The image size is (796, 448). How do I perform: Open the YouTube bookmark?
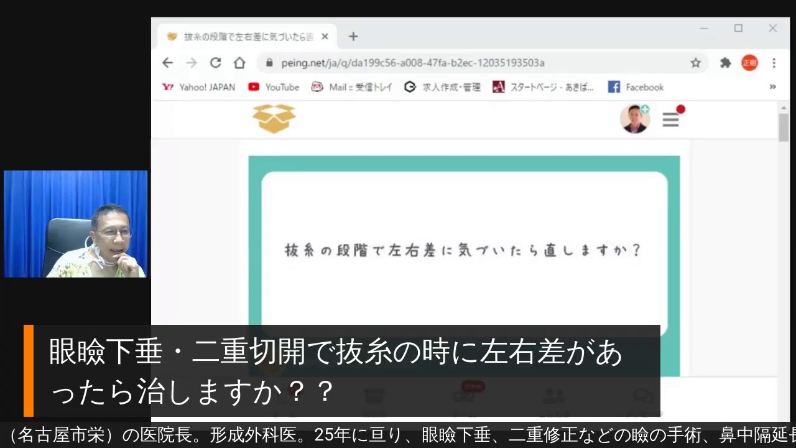pyautogui.click(x=274, y=87)
